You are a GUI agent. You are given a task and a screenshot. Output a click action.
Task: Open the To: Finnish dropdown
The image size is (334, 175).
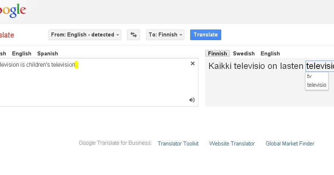click(165, 35)
